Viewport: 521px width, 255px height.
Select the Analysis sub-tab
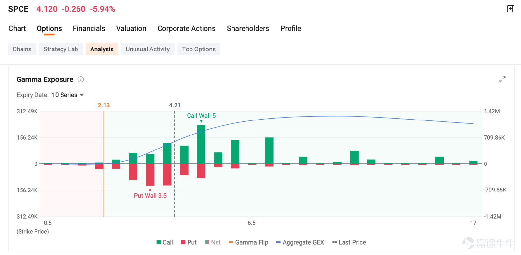(x=102, y=49)
